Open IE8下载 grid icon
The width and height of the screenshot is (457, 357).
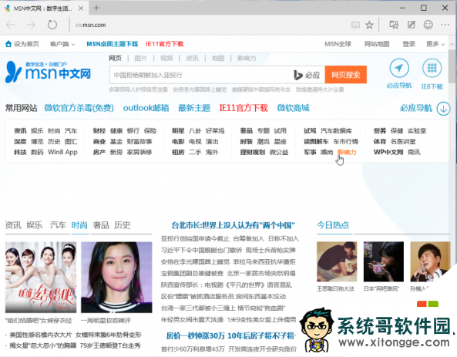(x=432, y=69)
